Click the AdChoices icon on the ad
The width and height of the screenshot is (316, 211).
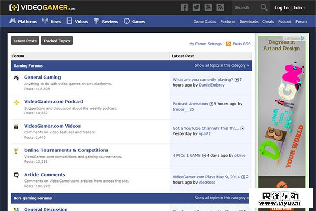coord(303,39)
